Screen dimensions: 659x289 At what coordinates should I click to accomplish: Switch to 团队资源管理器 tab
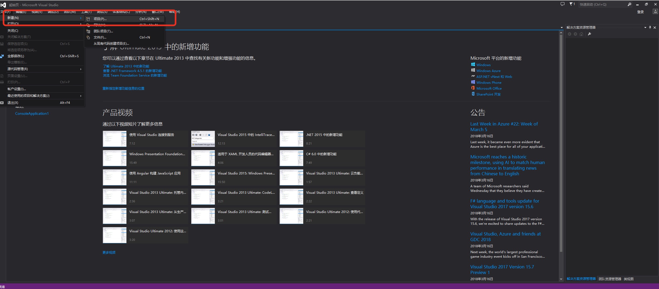[610, 279]
